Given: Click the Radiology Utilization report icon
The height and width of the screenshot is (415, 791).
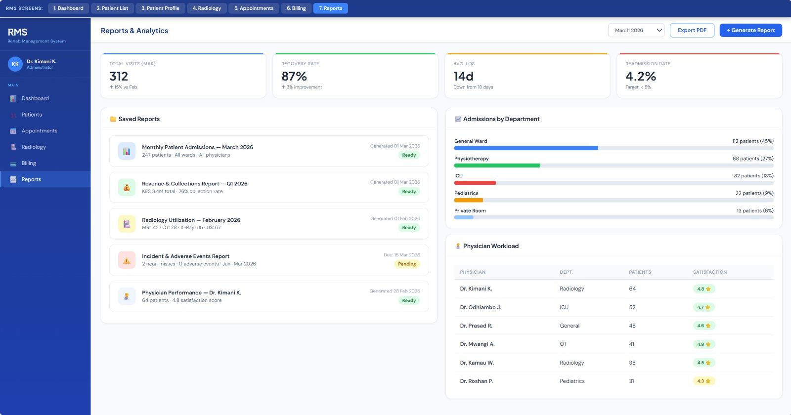Looking at the screenshot, I should [127, 224].
